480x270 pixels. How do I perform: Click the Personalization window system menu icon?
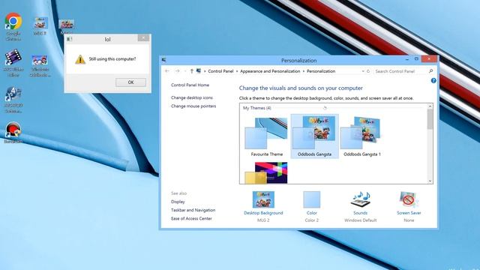[x=163, y=60]
